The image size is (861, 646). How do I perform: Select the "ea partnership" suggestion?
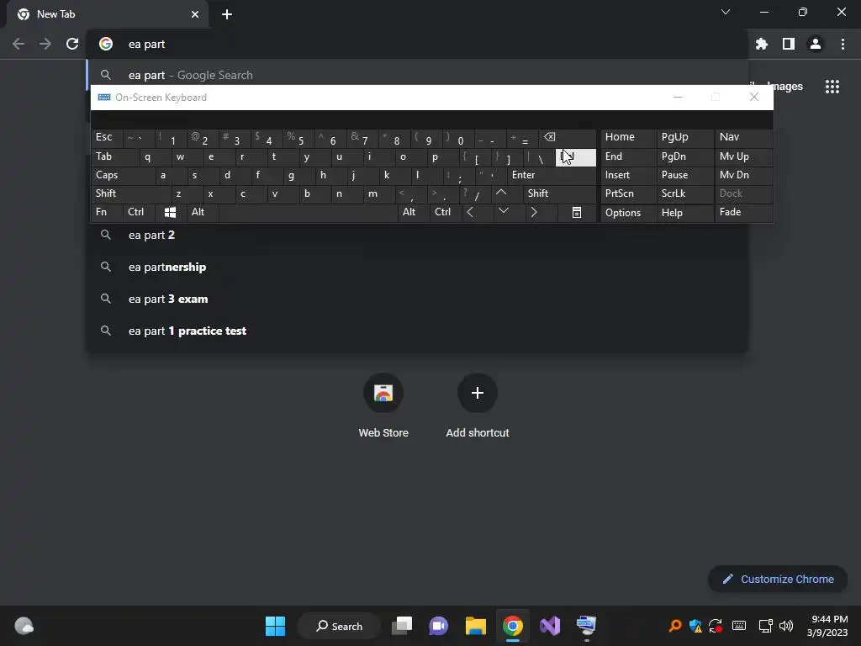click(417, 267)
